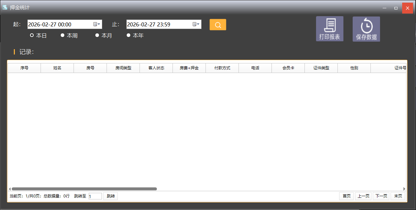416x210 pixels.
Task: Open the start date calendar dropdown
Action: [x=96, y=24]
